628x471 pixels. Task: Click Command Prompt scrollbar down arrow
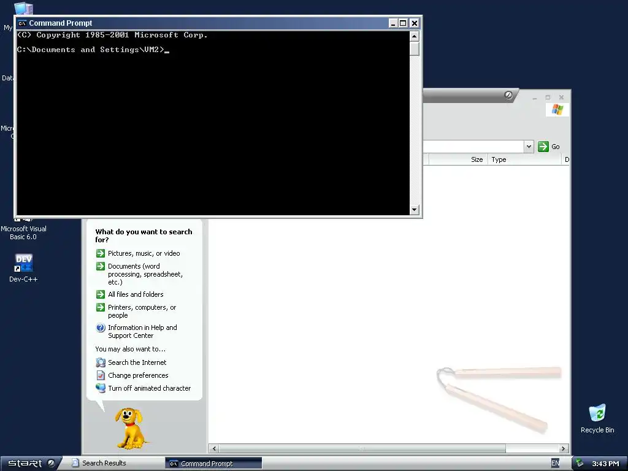coord(415,210)
